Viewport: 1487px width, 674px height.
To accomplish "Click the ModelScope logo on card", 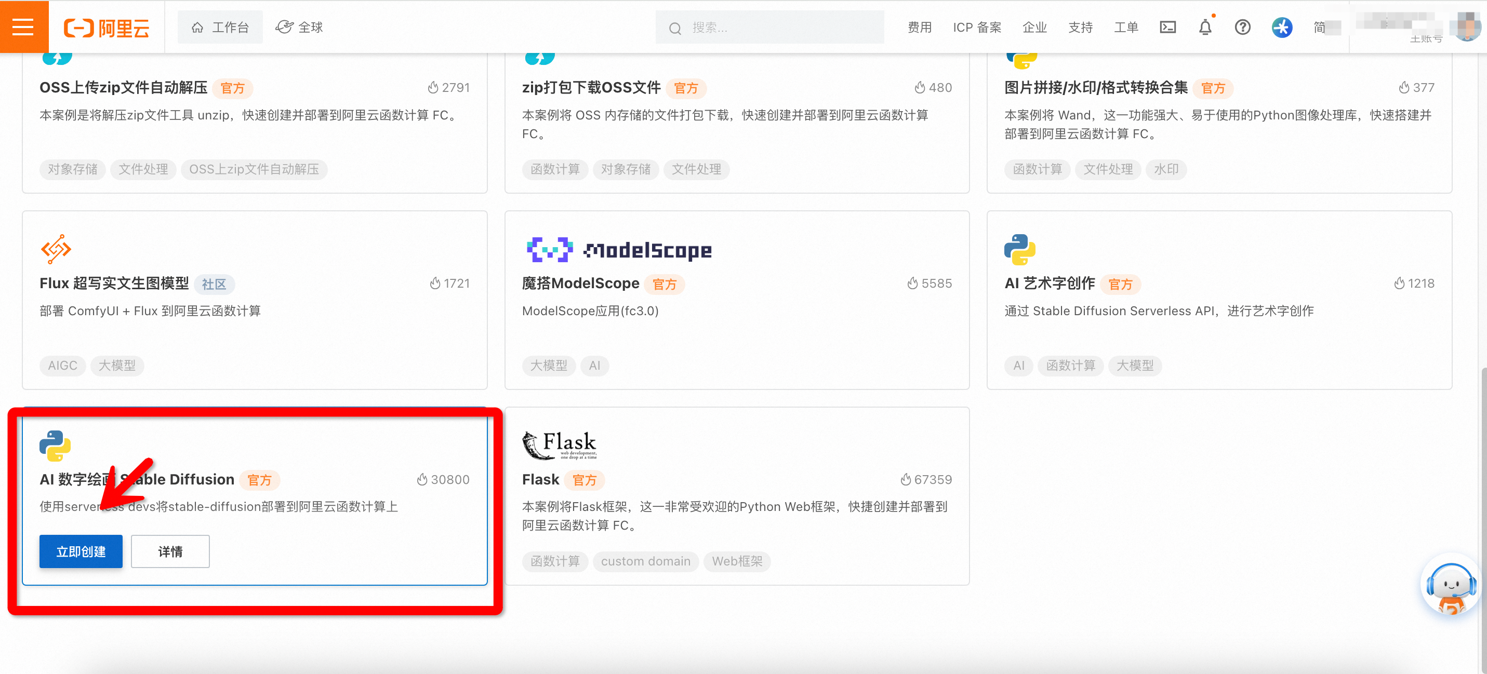I will coord(619,250).
